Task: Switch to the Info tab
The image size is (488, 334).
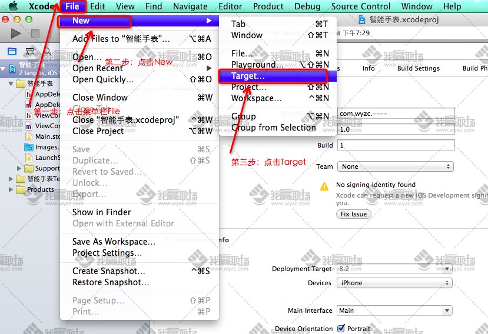Action: (368, 68)
